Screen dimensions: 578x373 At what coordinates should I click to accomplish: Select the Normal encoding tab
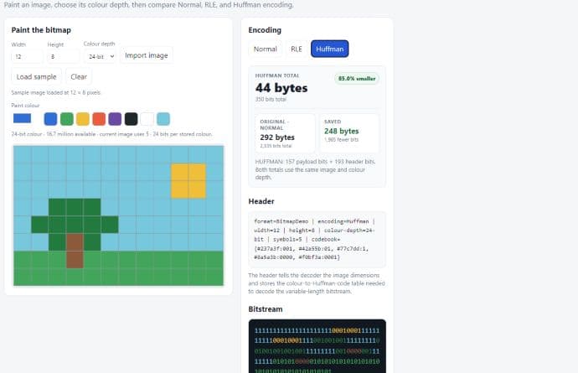tap(265, 49)
